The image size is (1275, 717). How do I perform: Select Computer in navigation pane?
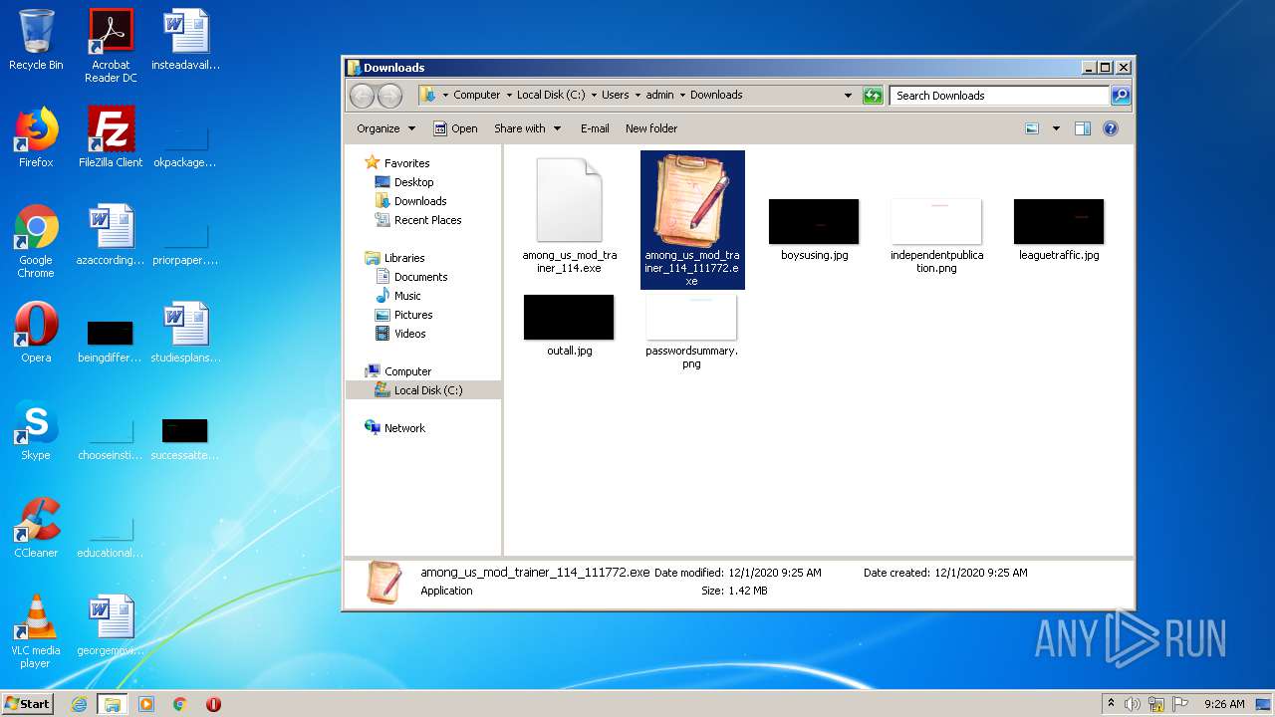click(x=398, y=371)
